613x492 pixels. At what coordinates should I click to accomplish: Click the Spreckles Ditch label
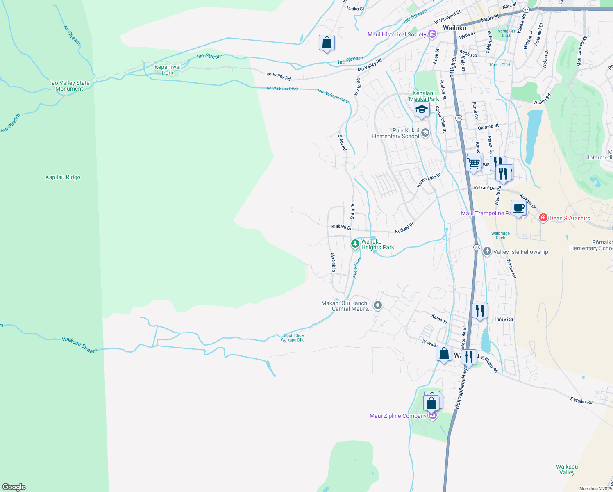tap(507, 33)
